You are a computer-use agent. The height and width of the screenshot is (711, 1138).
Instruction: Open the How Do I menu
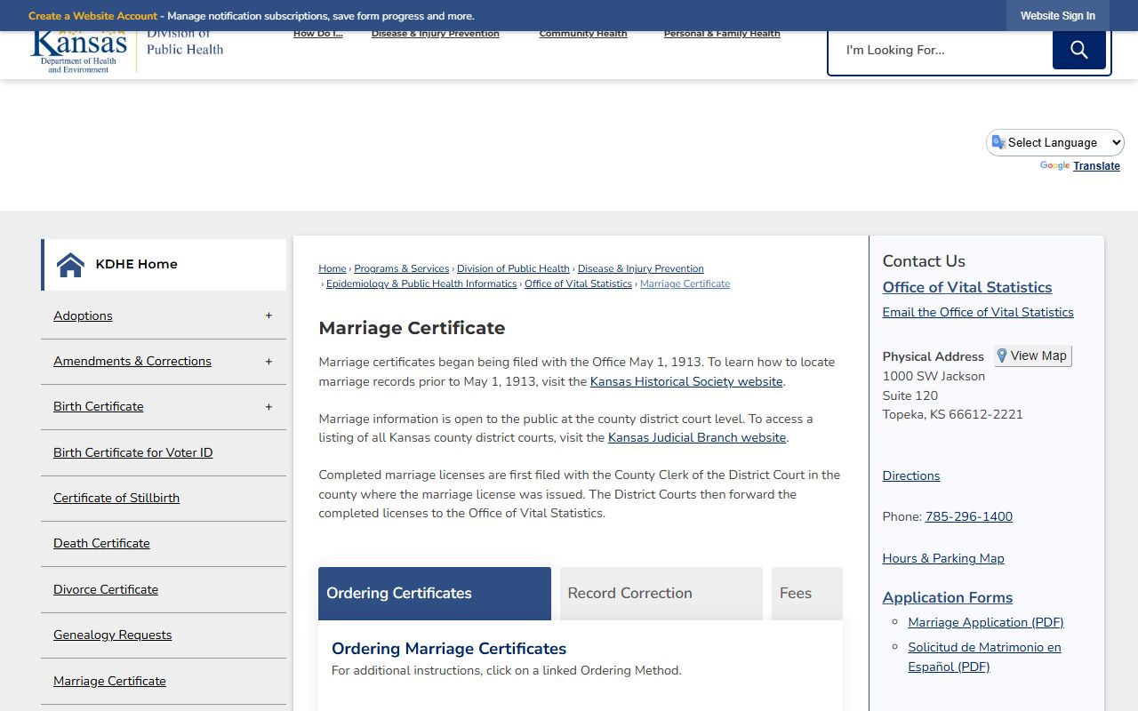tap(317, 34)
